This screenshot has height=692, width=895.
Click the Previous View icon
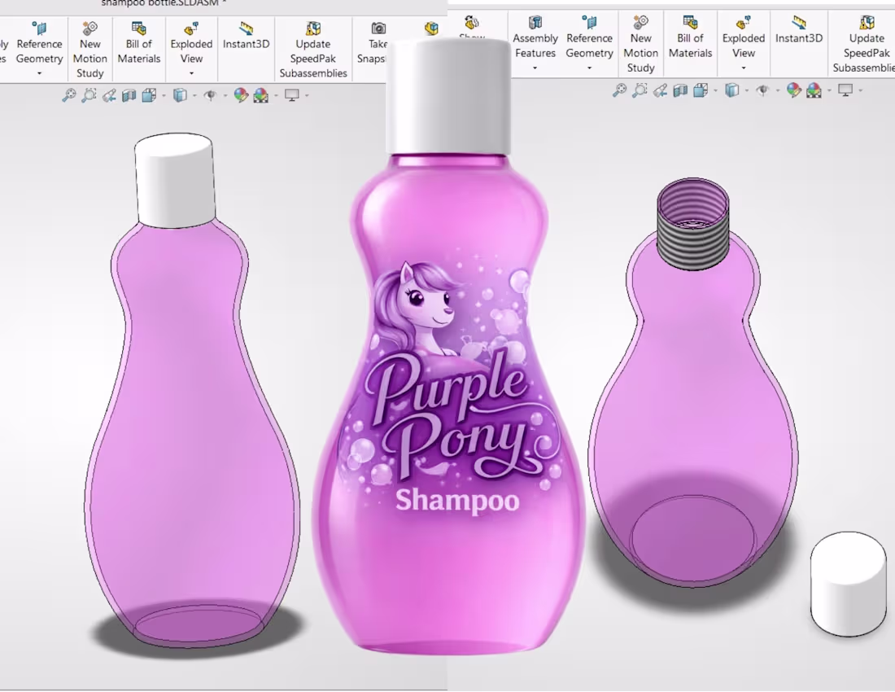coord(109,94)
